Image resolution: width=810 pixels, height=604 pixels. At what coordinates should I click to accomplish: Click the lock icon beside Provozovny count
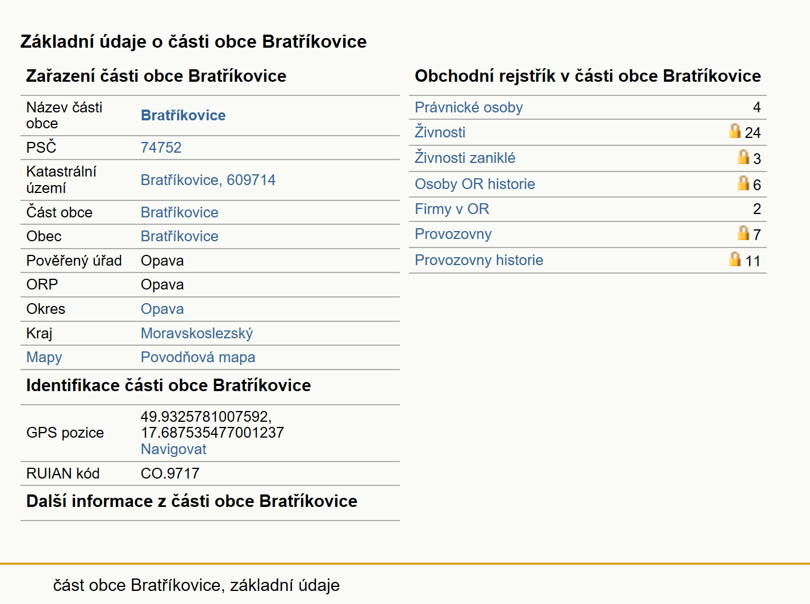(x=744, y=233)
